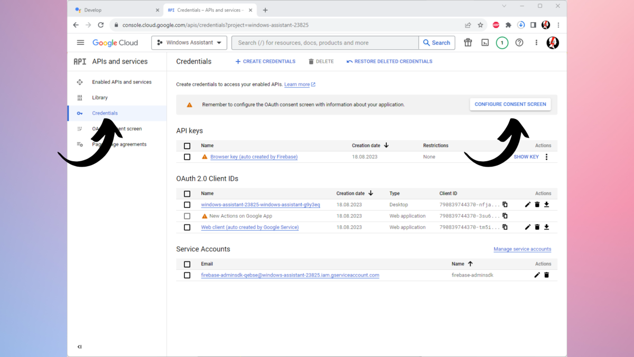The height and width of the screenshot is (357, 634).
Task: Open the browser extensions puzzle icon
Action: (x=508, y=25)
